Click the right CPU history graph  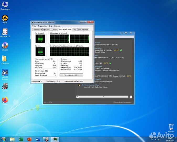coord(79,39)
